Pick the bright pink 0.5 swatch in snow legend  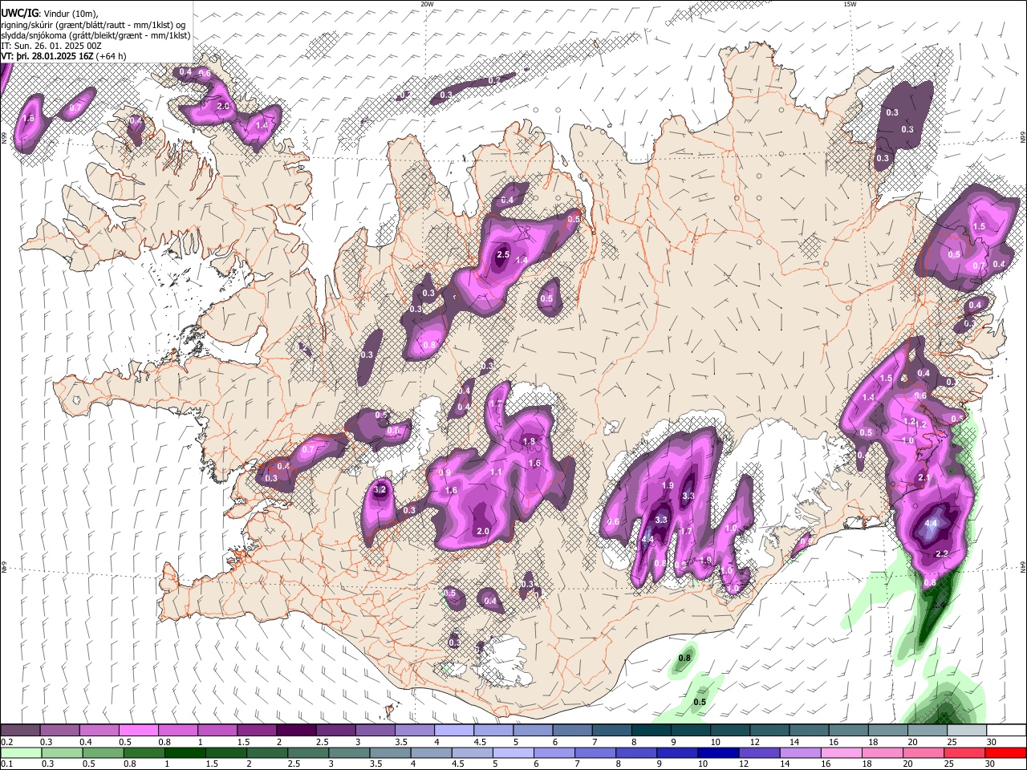(138, 730)
